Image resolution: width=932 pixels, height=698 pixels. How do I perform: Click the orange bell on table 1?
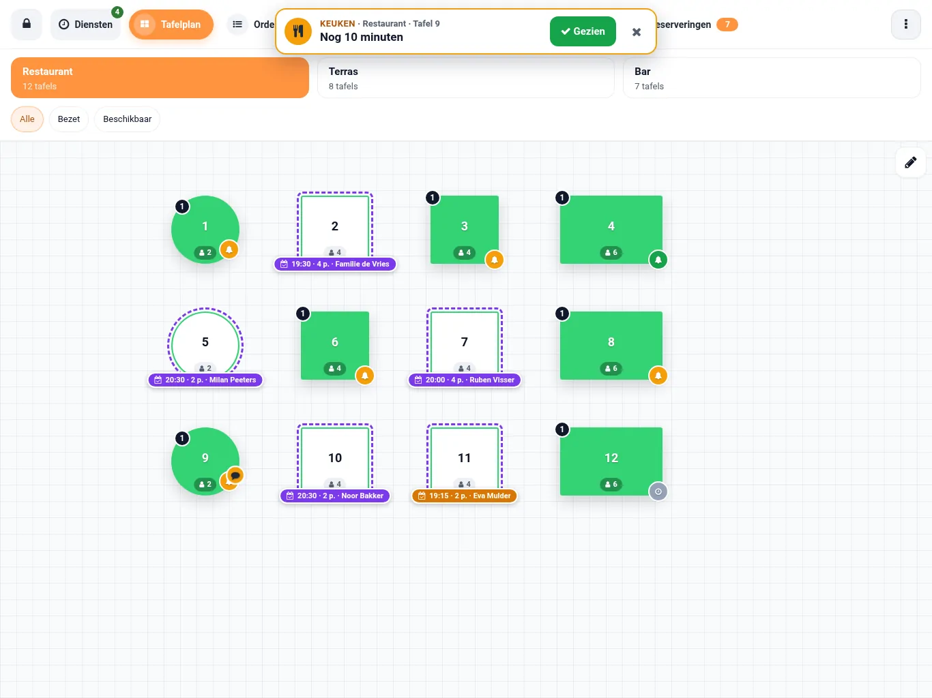(229, 250)
